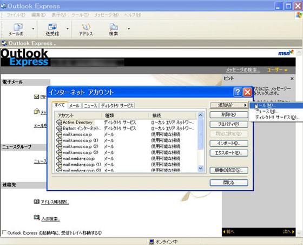This screenshot has width=303, height=245.
Task: Choose ニュース(N)... from the add submenu
Action: point(276,112)
